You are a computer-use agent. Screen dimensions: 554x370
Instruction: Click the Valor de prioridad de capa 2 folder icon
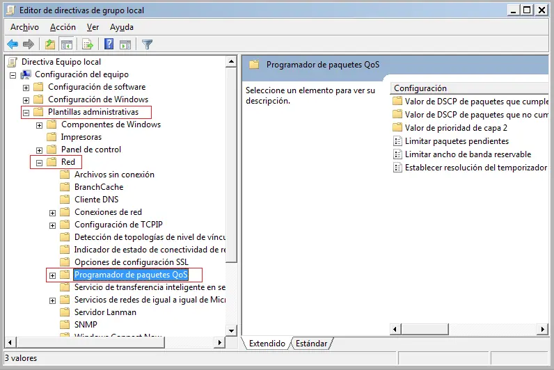(x=397, y=127)
